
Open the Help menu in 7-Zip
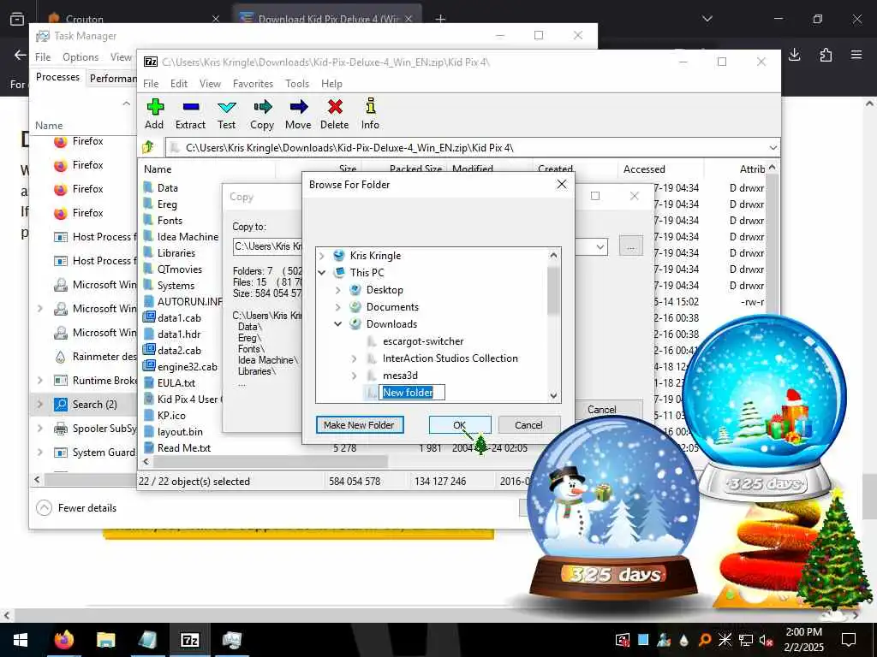pos(331,84)
